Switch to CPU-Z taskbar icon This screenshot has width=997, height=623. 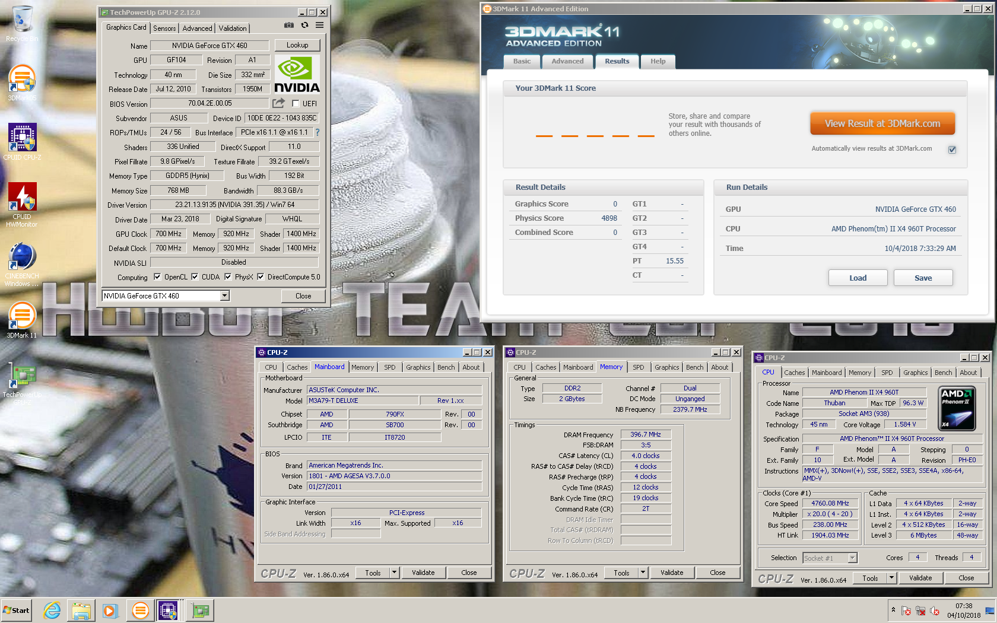168,610
